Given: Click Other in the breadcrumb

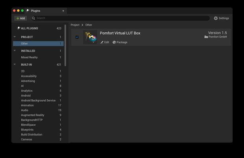Looking at the screenshot, I should (89, 25).
